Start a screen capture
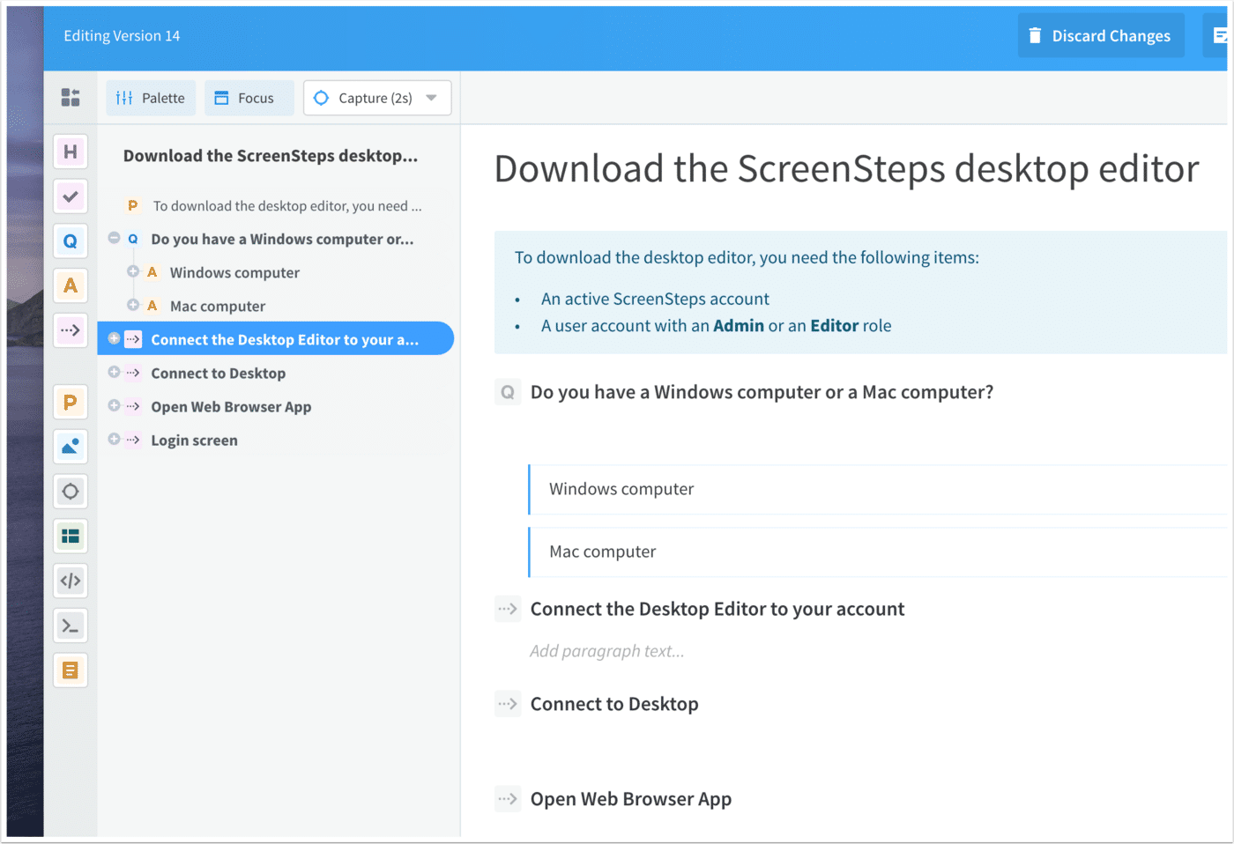This screenshot has width=1234, height=844. (x=366, y=98)
